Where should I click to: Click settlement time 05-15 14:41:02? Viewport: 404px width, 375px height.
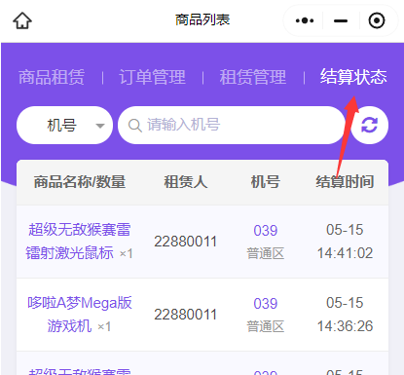(x=345, y=242)
